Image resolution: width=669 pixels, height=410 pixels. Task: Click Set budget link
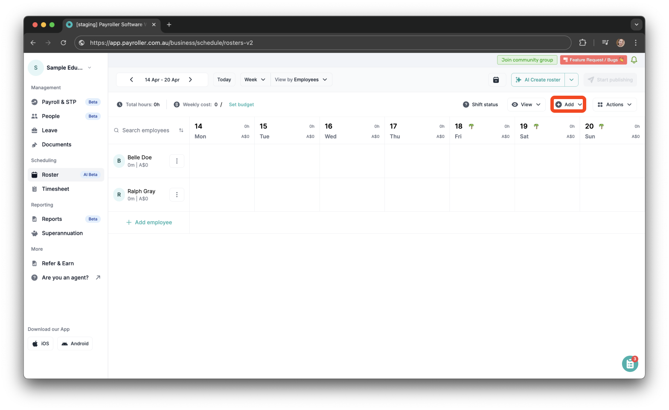[241, 105]
